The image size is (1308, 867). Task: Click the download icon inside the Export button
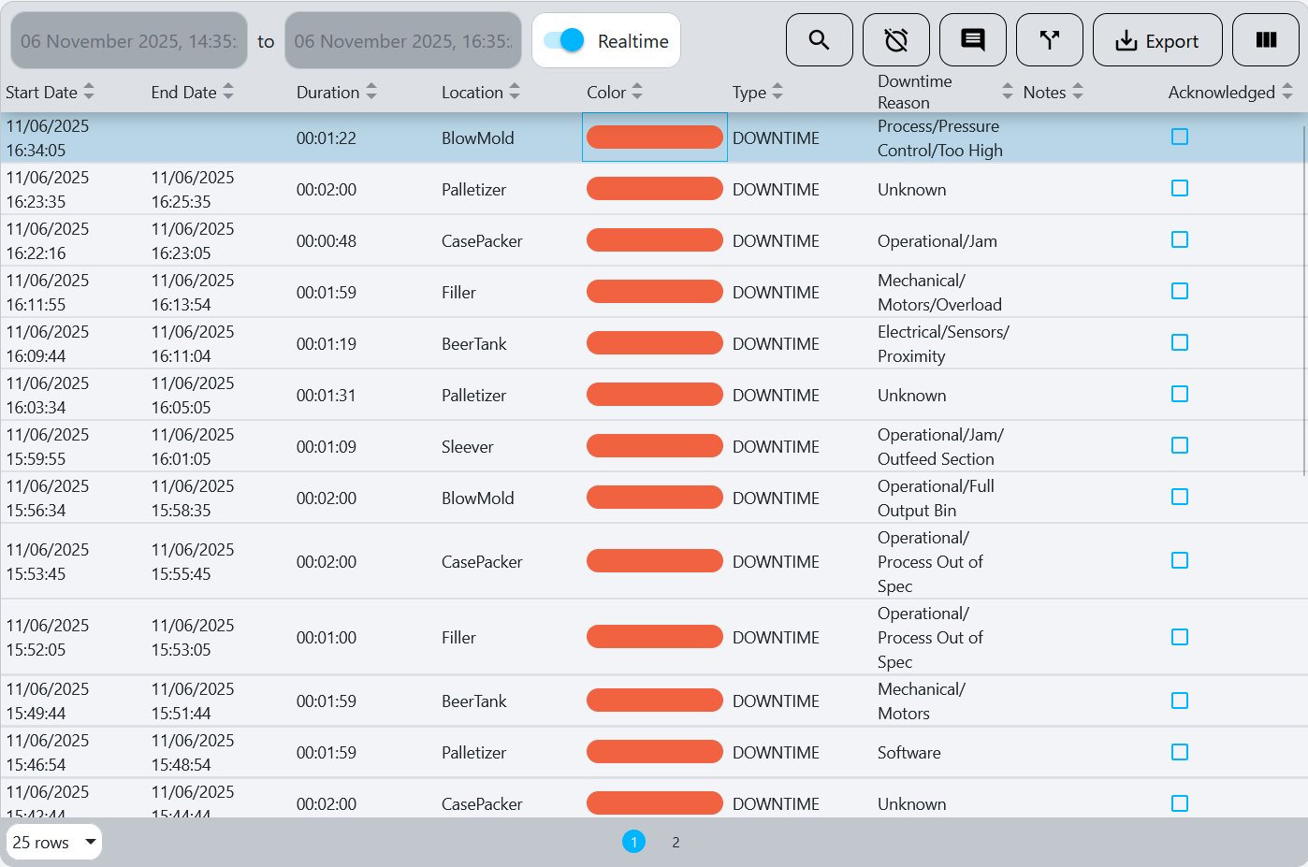tap(1126, 40)
